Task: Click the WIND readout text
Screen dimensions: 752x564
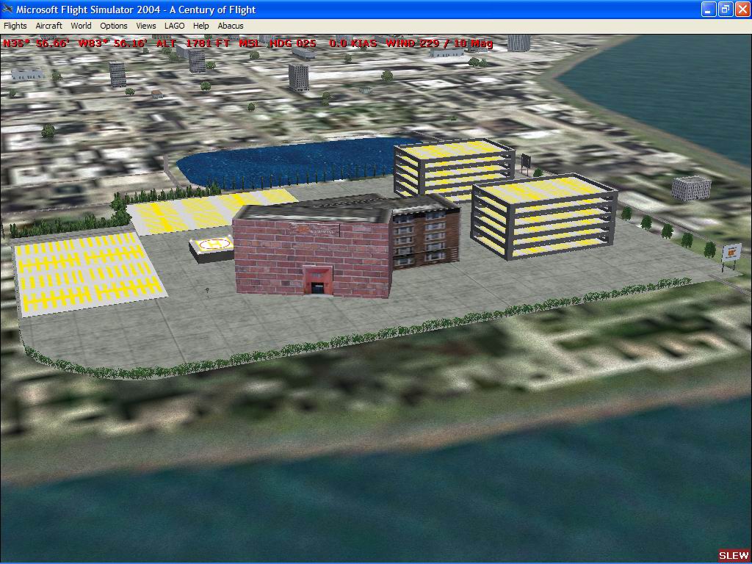Action: point(439,43)
